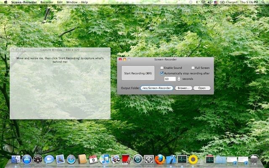Click the seconds stepper arrows

point(179,79)
